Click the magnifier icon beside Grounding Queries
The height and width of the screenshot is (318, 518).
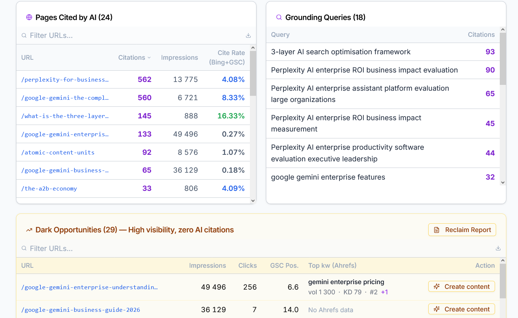(x=279, y=17)
